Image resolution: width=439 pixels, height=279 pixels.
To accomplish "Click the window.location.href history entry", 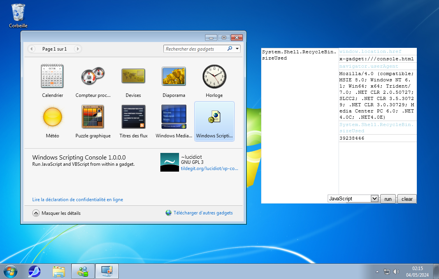I will pyautogui.click(x=371, y=51).
